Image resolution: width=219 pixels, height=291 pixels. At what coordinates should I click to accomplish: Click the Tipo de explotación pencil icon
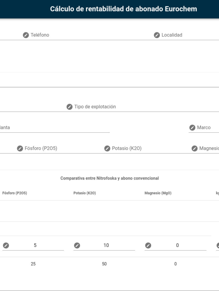[x=70, y=107]
